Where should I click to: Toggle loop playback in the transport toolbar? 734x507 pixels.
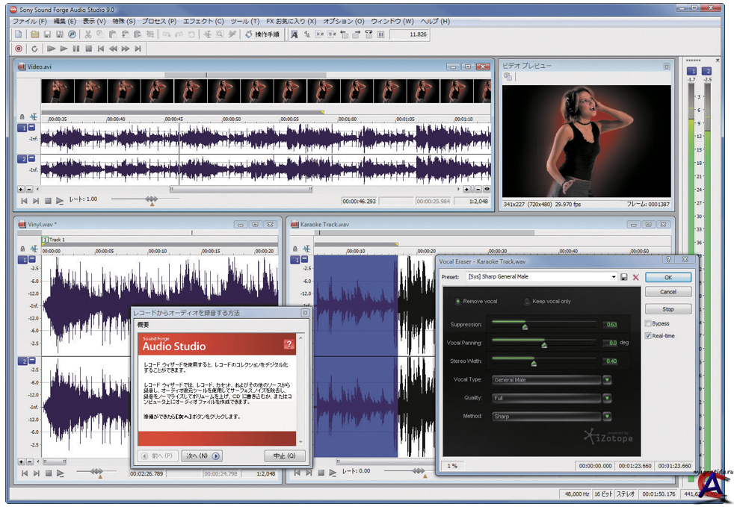point(34,49)
